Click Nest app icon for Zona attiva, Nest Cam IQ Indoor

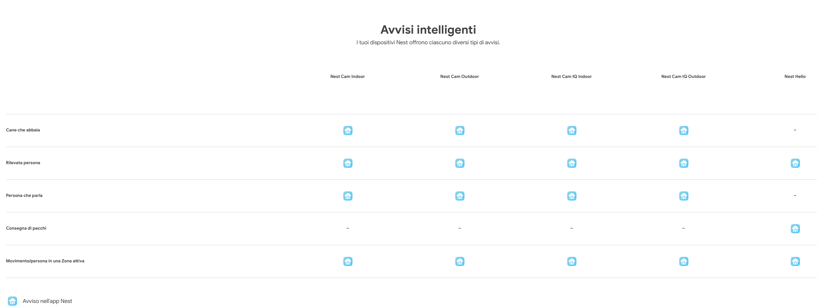[x=571, y=261]
